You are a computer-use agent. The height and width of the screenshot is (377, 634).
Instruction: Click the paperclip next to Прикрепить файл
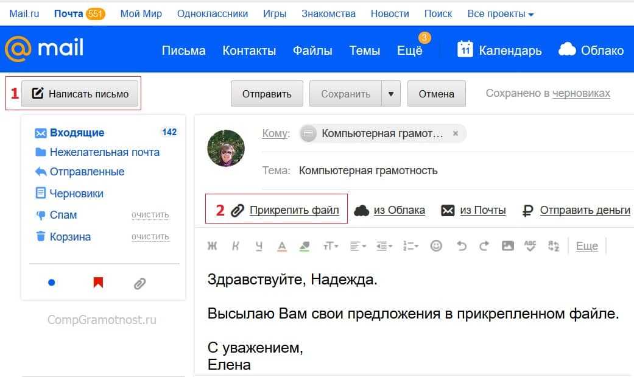pyautogui.click(x=238, y=210)
